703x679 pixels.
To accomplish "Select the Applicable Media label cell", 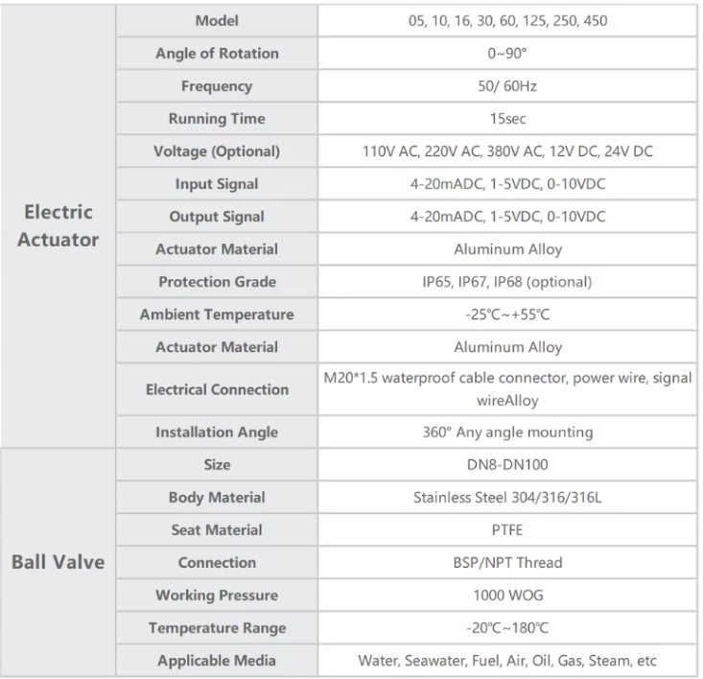I will point(217,661).
